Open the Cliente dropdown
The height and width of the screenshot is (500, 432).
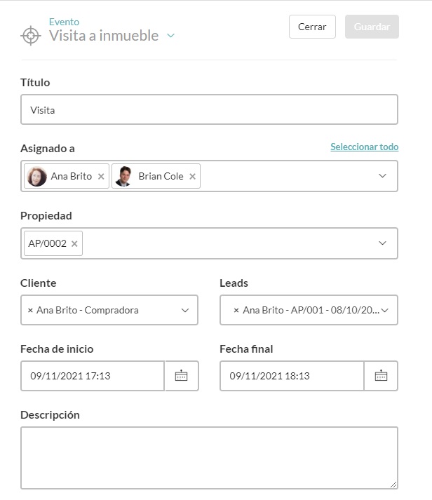pyautogui.click(x=185, y=310)
